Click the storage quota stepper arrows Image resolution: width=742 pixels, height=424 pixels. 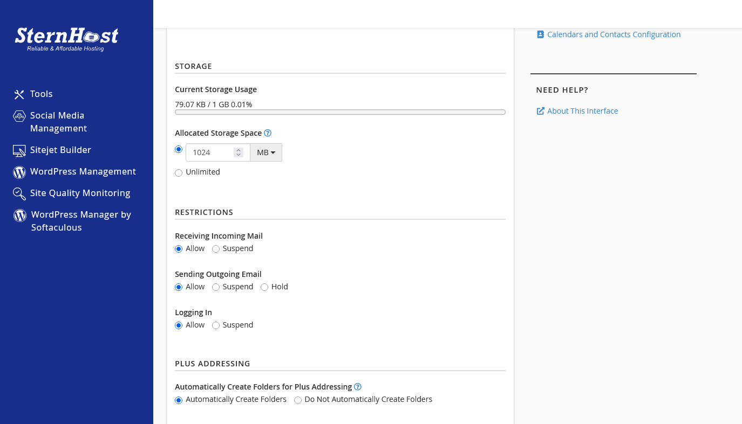click(239, 152)
